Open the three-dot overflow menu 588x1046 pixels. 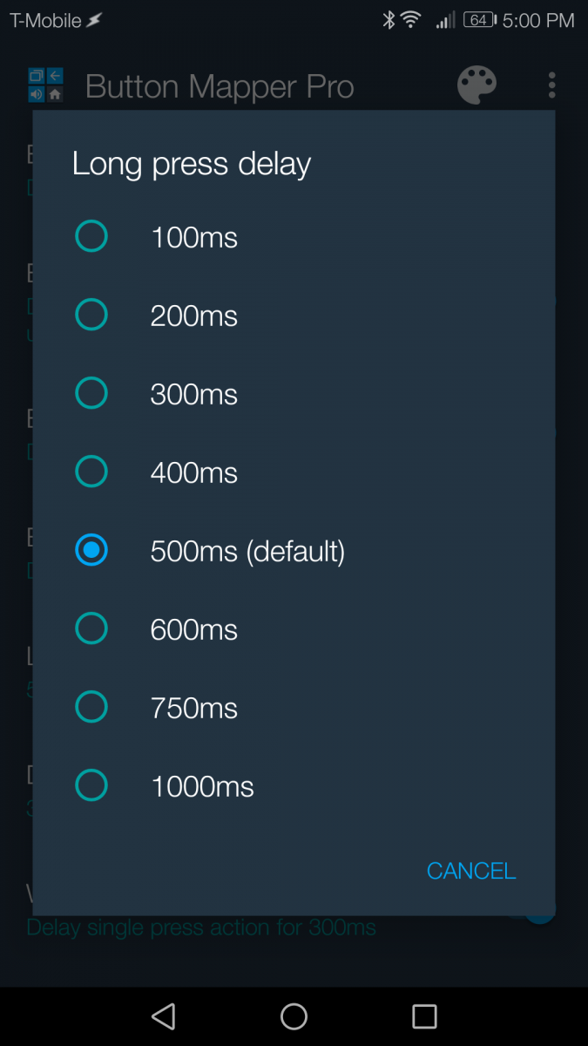551,85
